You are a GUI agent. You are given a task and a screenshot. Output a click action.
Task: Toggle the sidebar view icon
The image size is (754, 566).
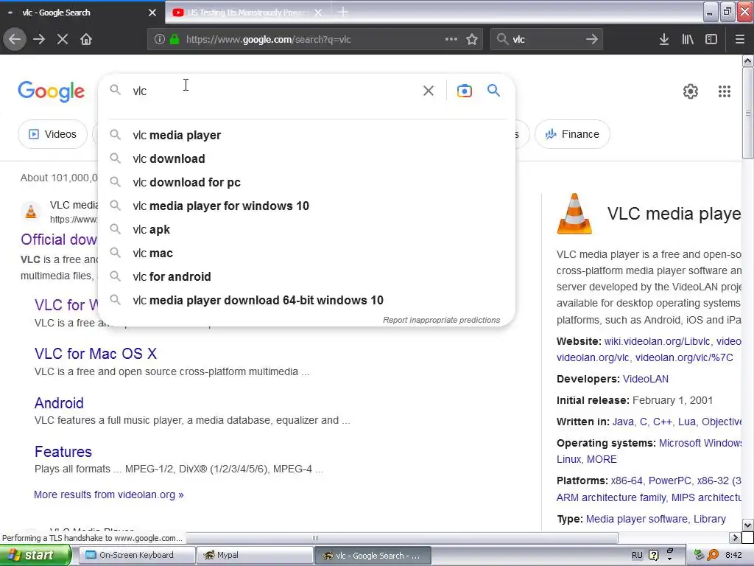(711, 40)
